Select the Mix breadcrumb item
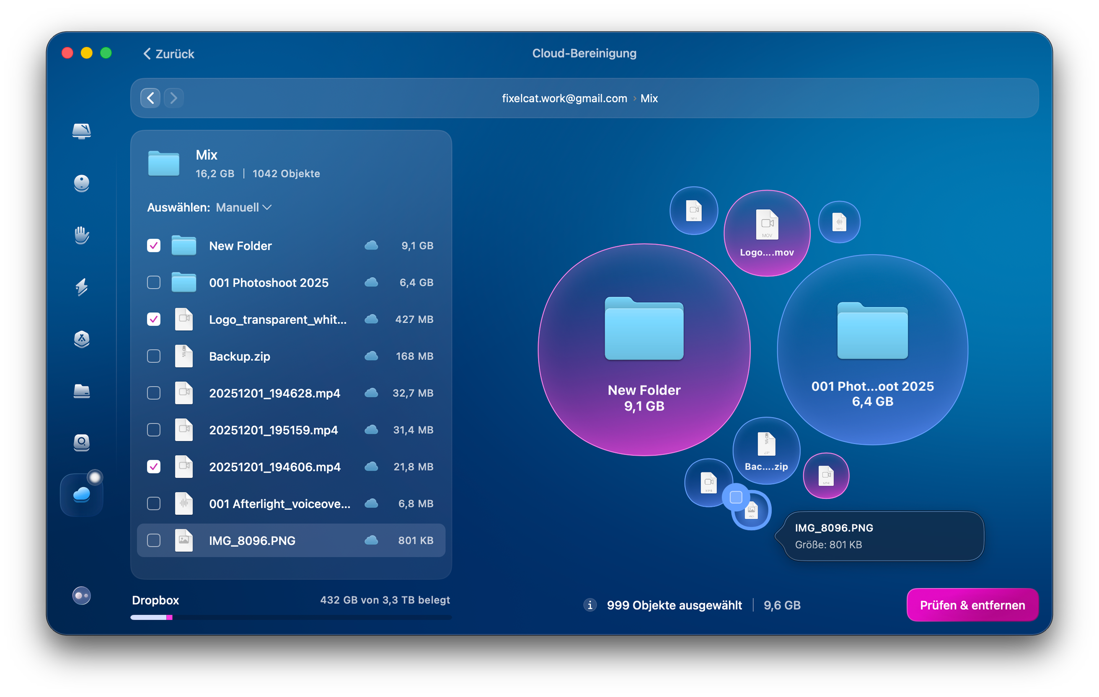 pos(649,98)
